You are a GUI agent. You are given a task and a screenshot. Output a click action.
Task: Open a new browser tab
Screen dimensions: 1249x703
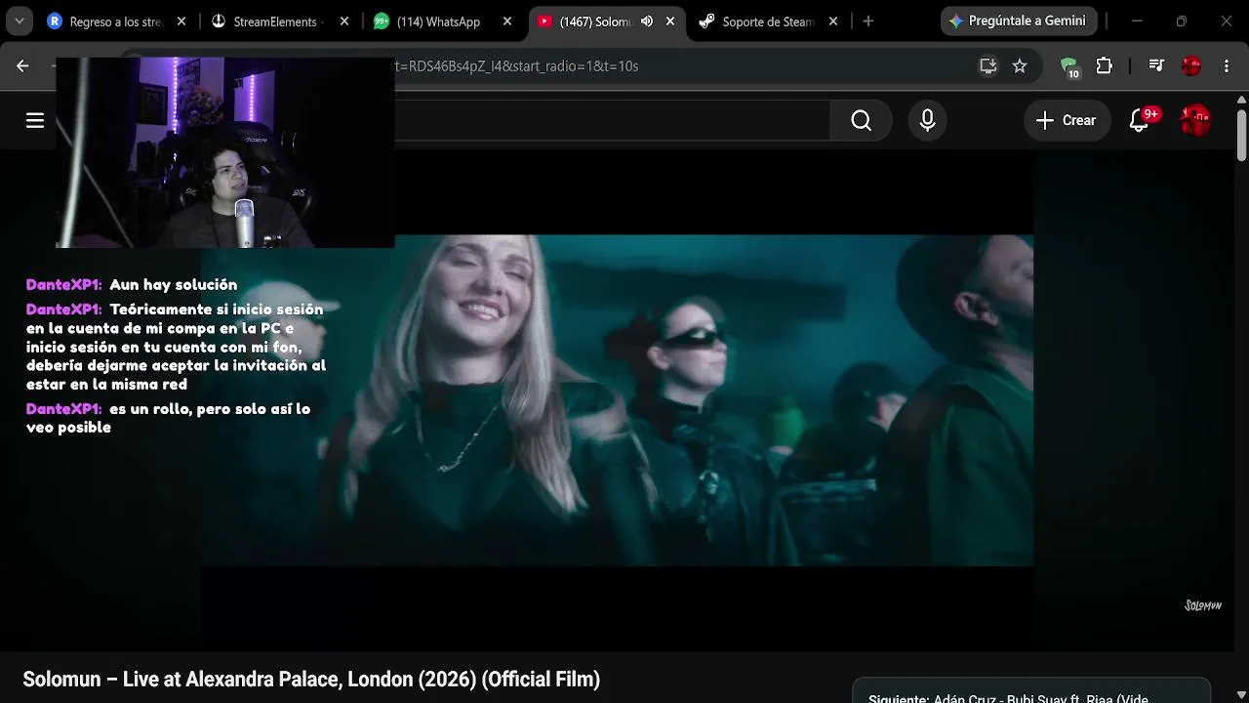[868, 21]
